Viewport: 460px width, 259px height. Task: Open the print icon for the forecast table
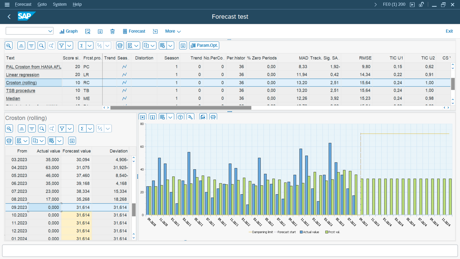pyautogui.click(x=9, y=140)
